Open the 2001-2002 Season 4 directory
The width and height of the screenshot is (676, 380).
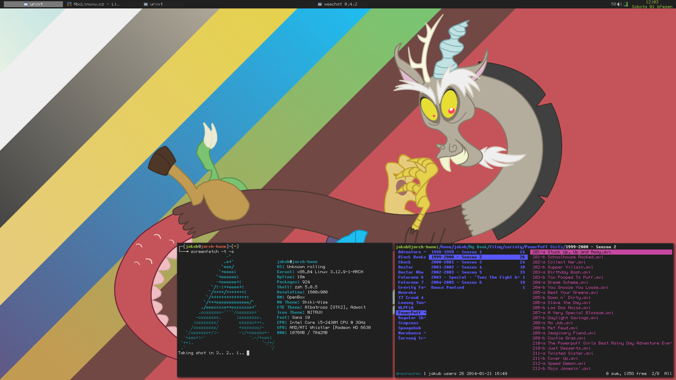tap(478, 267)
